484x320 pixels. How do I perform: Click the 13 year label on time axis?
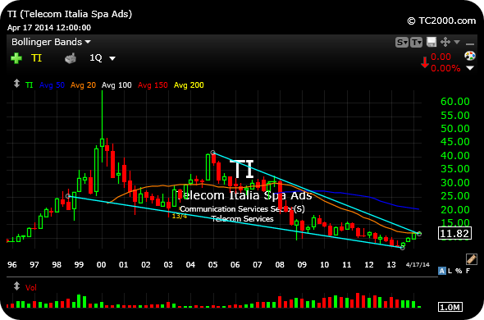(391, 265)
